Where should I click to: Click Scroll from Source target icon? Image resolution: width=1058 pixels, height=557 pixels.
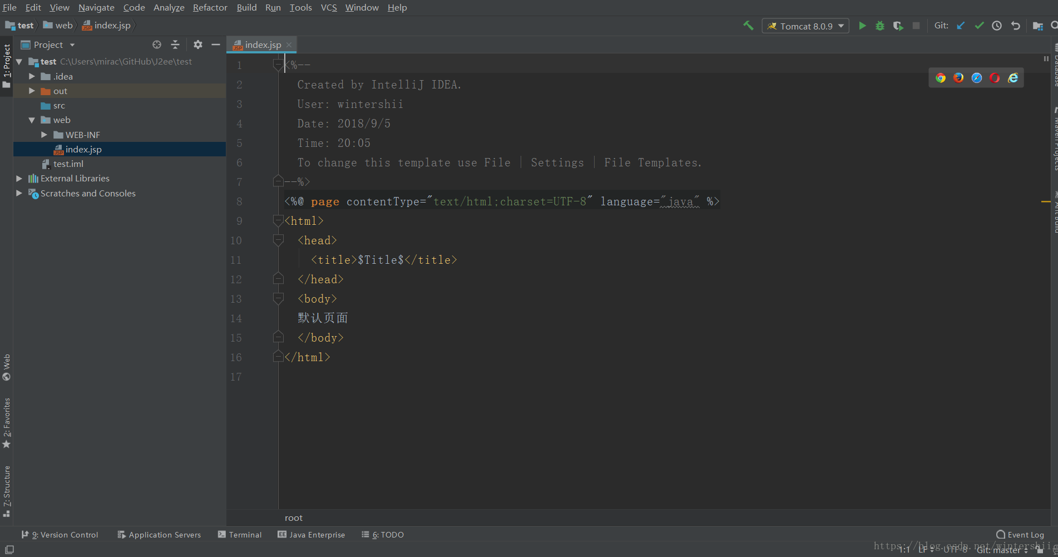point(157,45)
